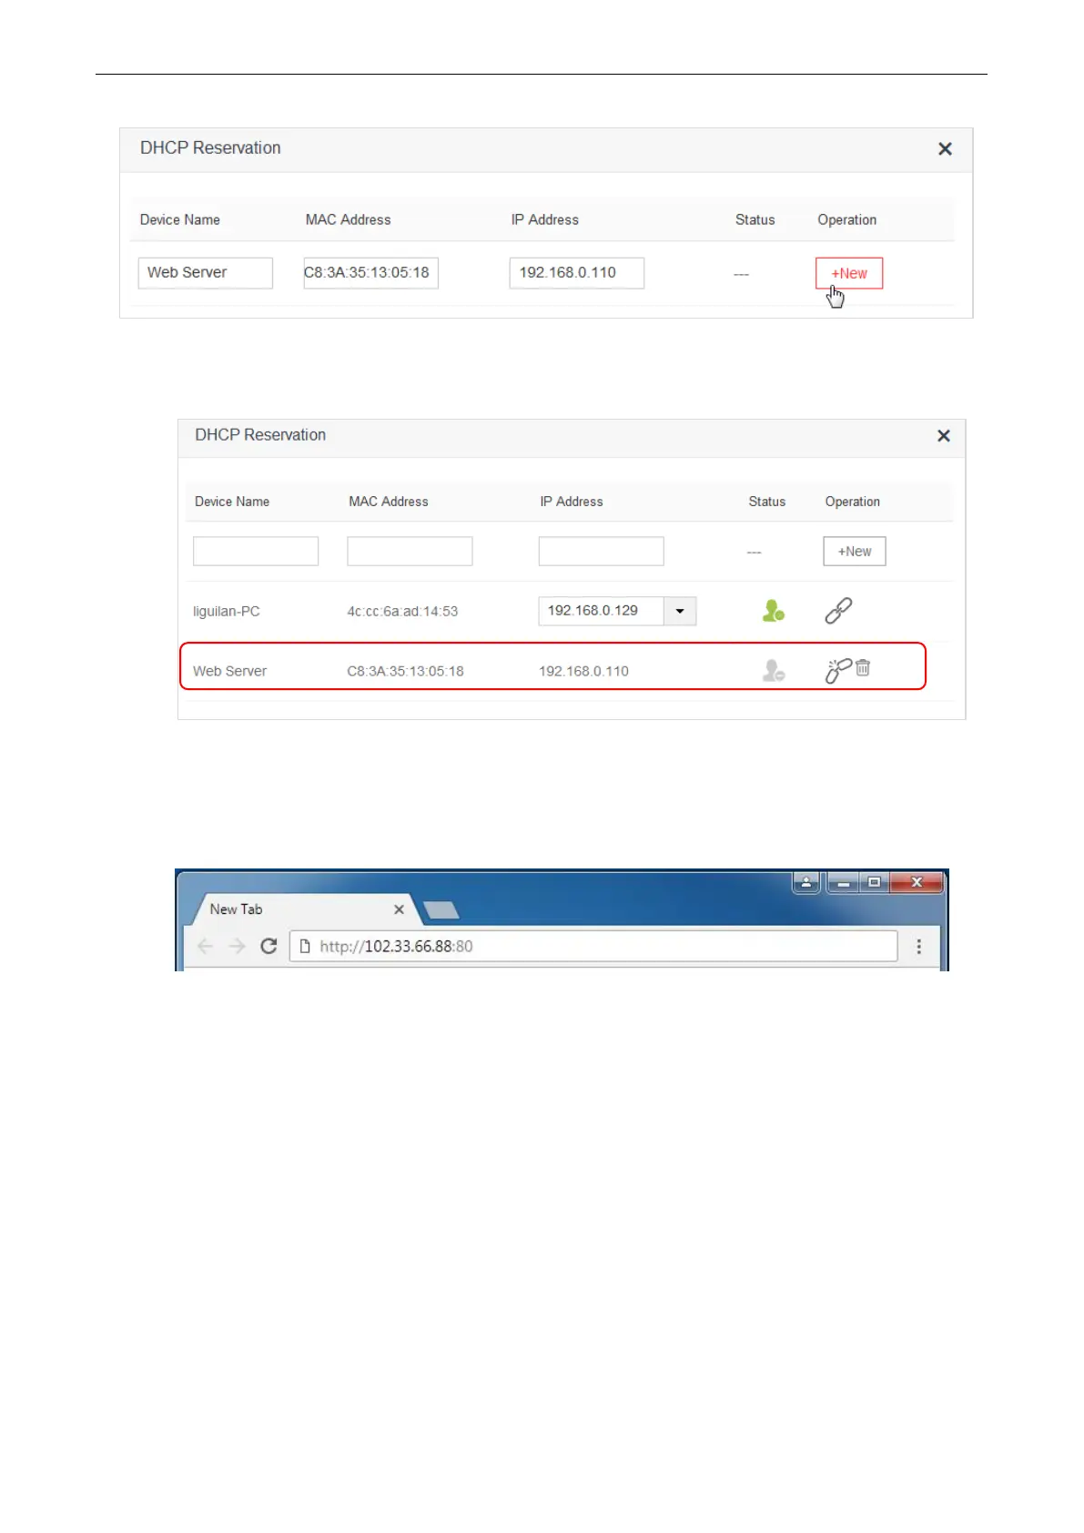The image size is (1084, 1533).
Task: Click address bar with http://102.33.66.88:80
Action: click(x=593, y=947)
